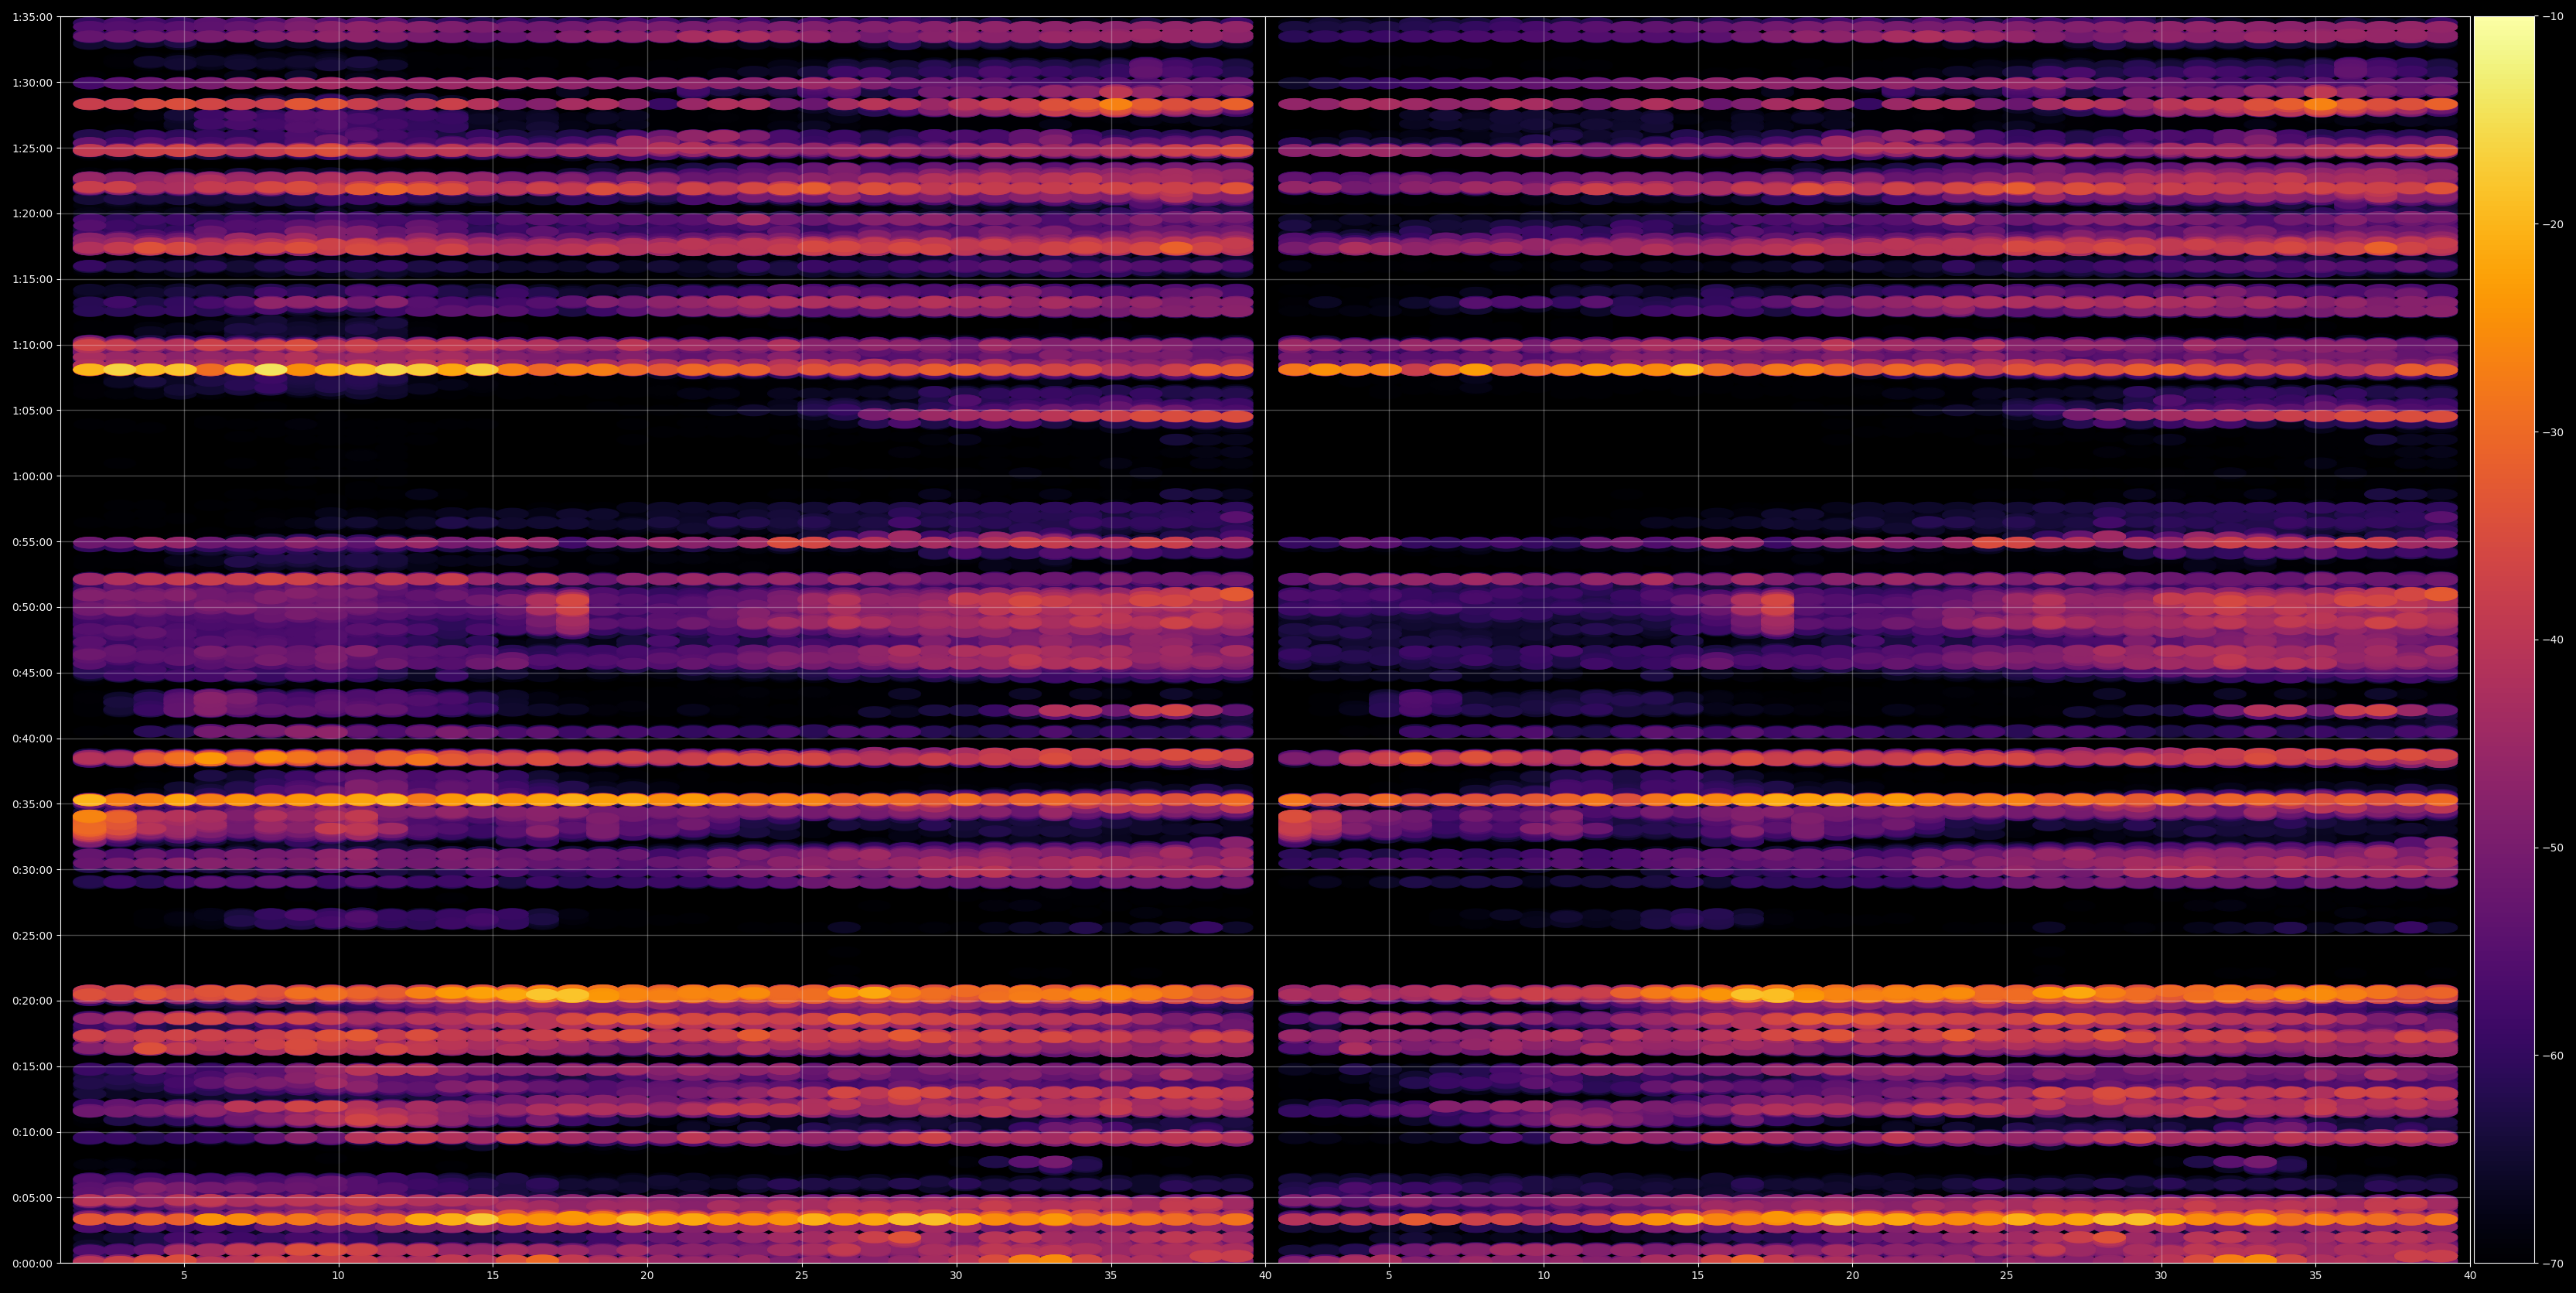2576x1293 pixels.
Task: Click the 1:30:00 y-axis tick label
Action: [32, 83]
